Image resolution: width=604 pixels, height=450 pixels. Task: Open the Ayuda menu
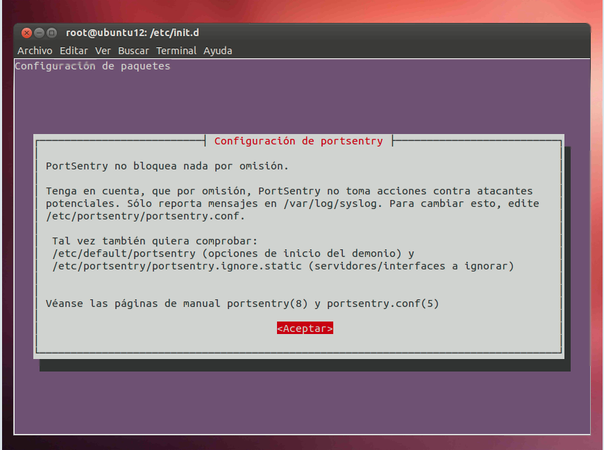click(x=217, y=51)
